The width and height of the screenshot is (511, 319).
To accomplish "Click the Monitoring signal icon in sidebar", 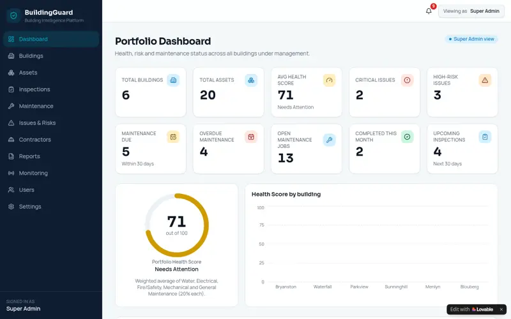I will click(x=11, y=173).
